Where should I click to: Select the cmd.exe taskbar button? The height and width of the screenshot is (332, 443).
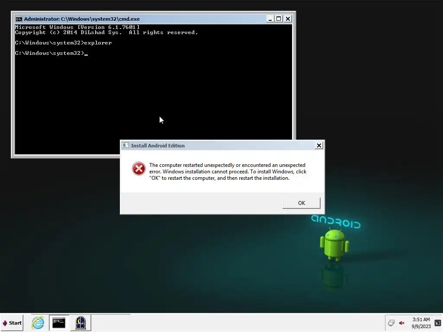point(59,322)
